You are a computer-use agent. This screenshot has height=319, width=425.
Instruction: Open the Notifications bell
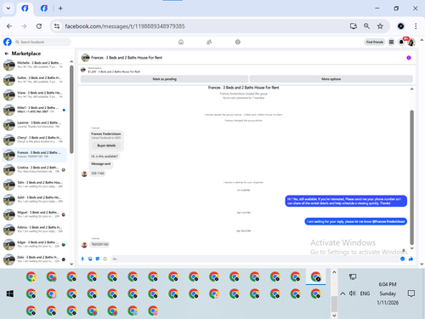(x=401, y=42)
